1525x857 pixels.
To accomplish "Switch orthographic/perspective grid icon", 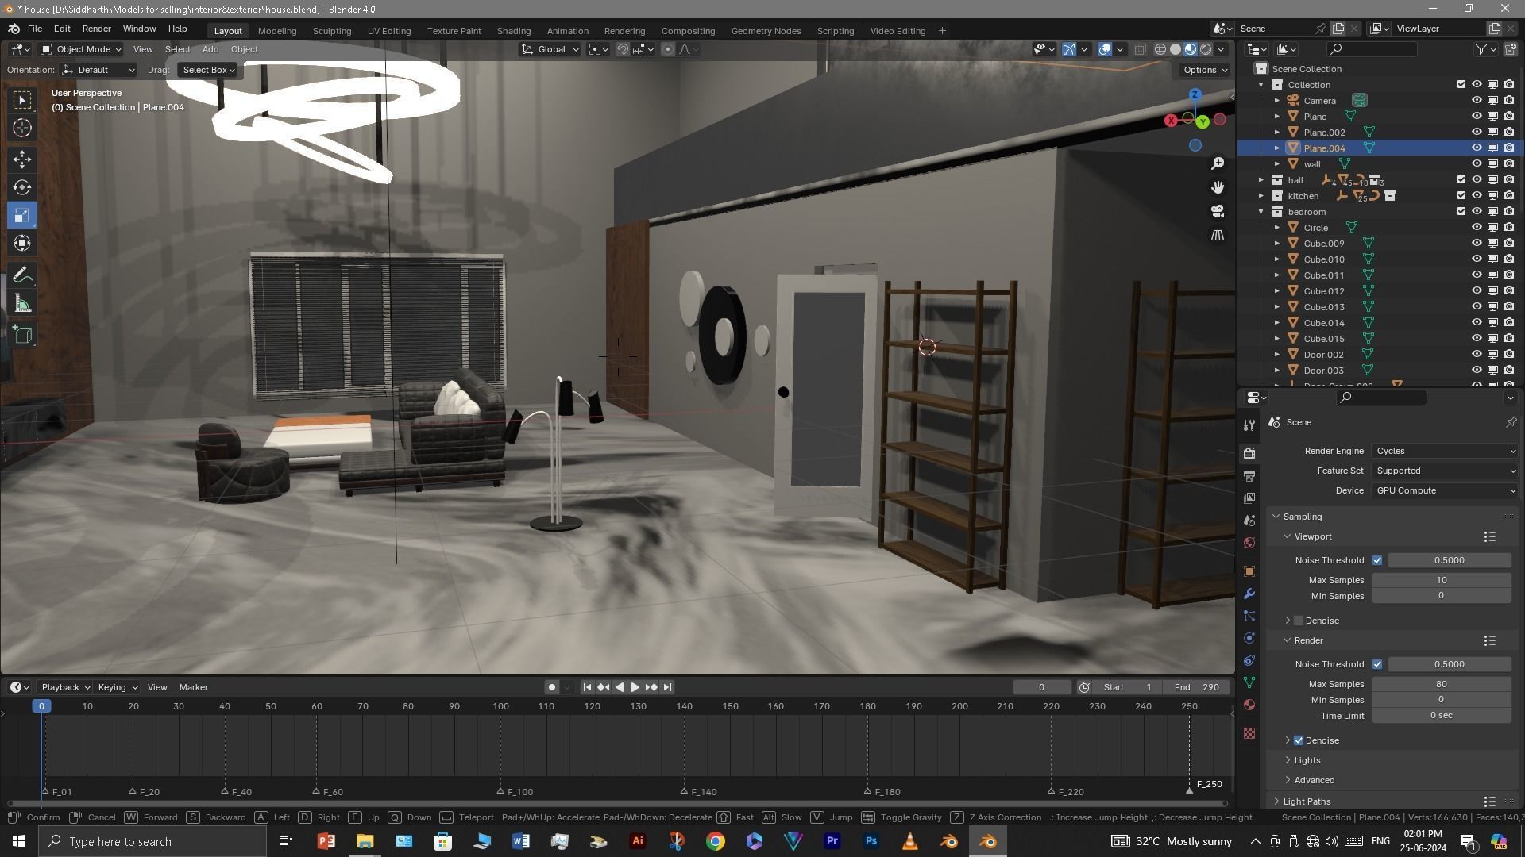I will pos(1218,236).
